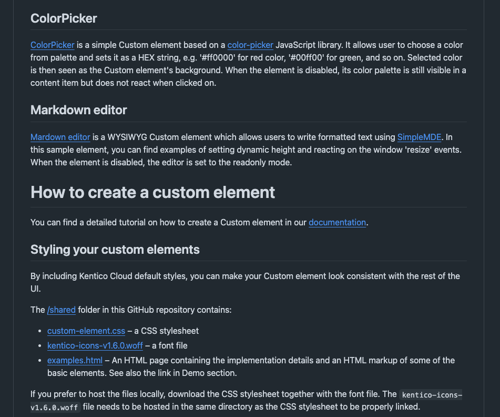500x417 pixels.
Task: Click the "Styling your custom elements" heading
Action: click(x=115, y=249)
